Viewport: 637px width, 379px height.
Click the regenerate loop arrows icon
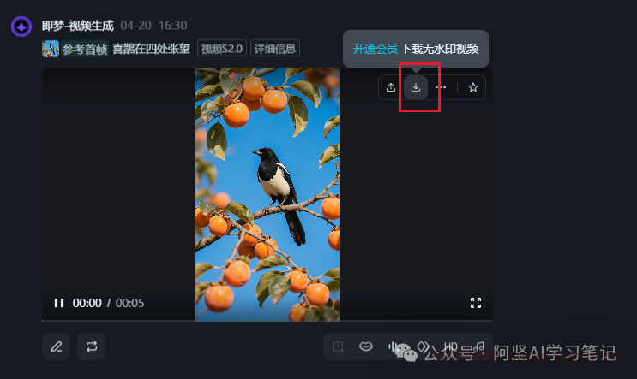click(x=92, y=346)
